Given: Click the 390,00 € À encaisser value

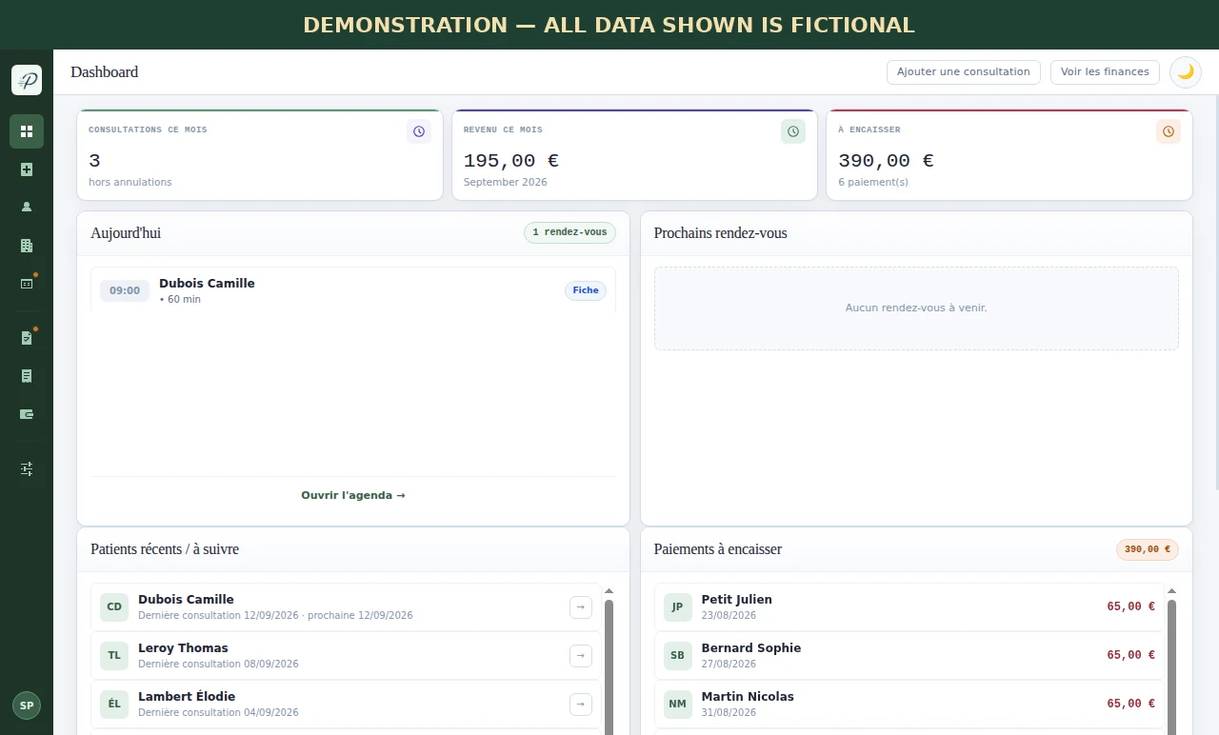Looking at the screenshot, I should pyautogui.click(x=886, y=161).
